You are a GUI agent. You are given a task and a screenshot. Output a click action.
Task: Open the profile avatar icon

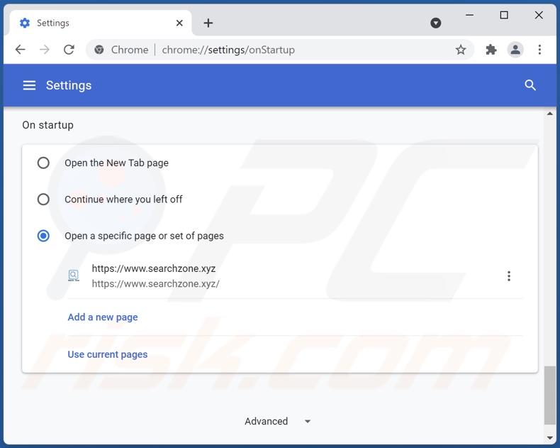pos(515,50)
